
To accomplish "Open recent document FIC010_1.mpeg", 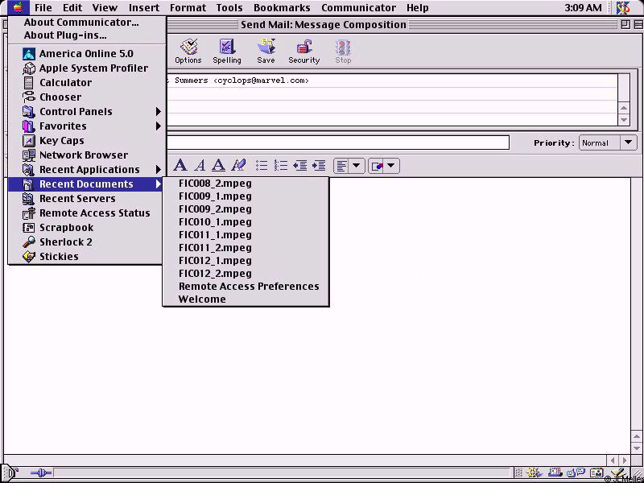I will [246, 222].
